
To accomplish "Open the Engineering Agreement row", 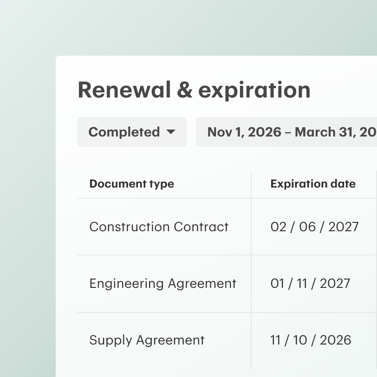I will 227,284.
